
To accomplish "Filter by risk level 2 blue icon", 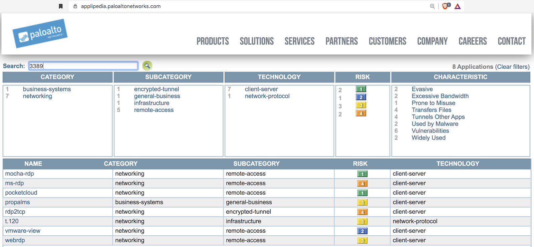I will point(361,97).
